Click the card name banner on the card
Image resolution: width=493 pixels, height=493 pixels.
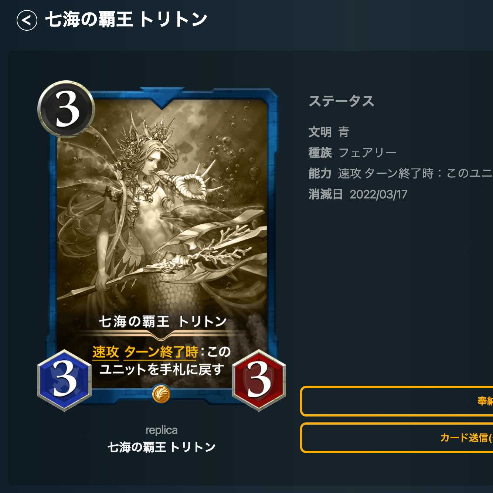point(163,322)
